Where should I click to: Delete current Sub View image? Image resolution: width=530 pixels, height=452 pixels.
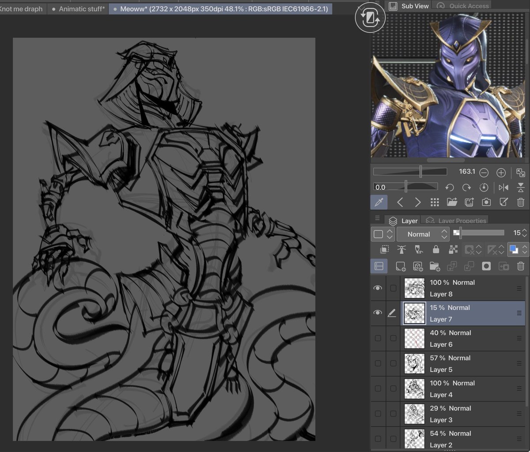point(520,202)
